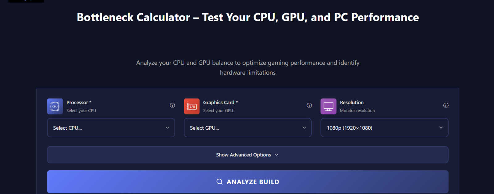Open the Select GPU dropdown
Screen dimensions: 494x194
[247, 127]
